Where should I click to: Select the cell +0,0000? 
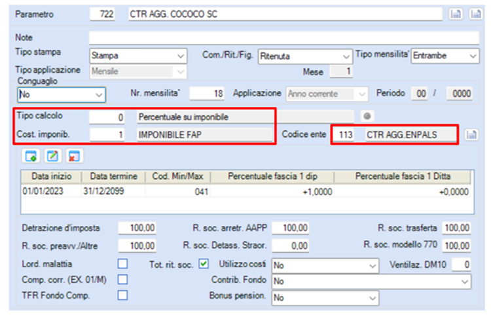[x=403, y=191]
